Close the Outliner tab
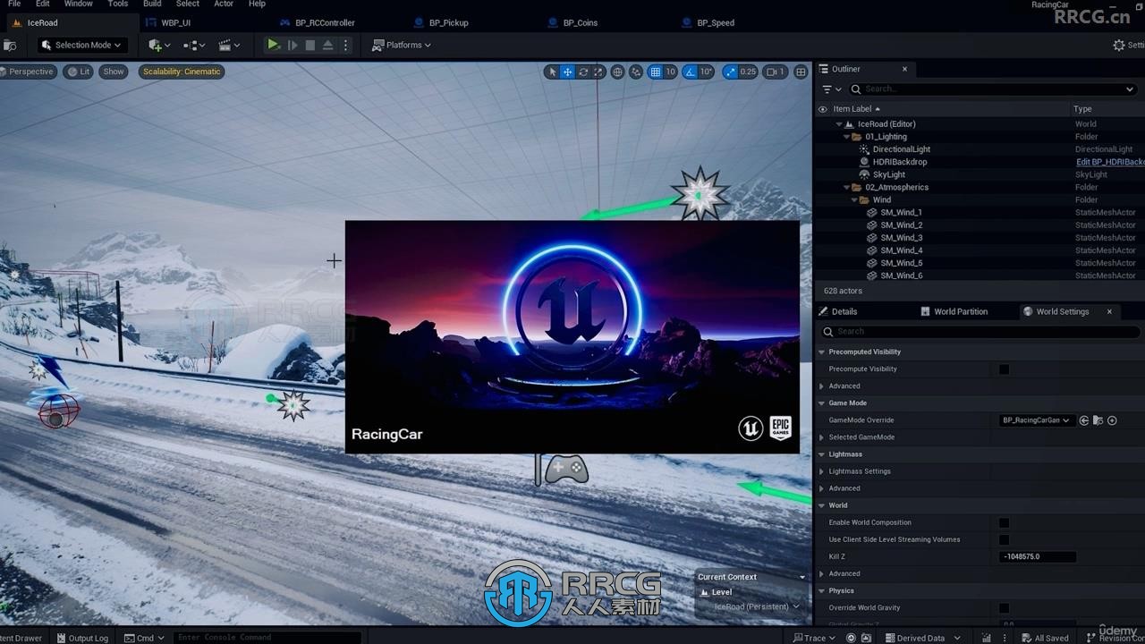Screen dimensions: 1145x644 [x=904, y=69]
